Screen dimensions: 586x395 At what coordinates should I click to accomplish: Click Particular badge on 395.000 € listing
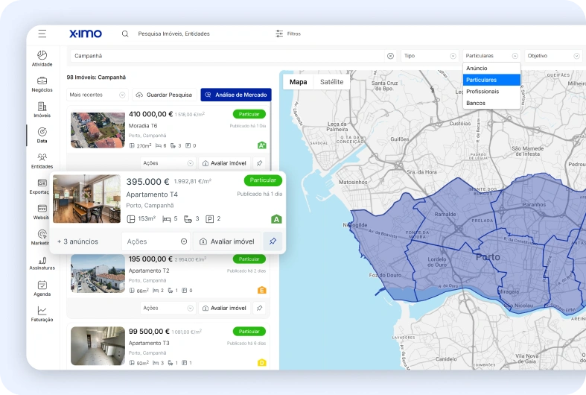point(263,180)
